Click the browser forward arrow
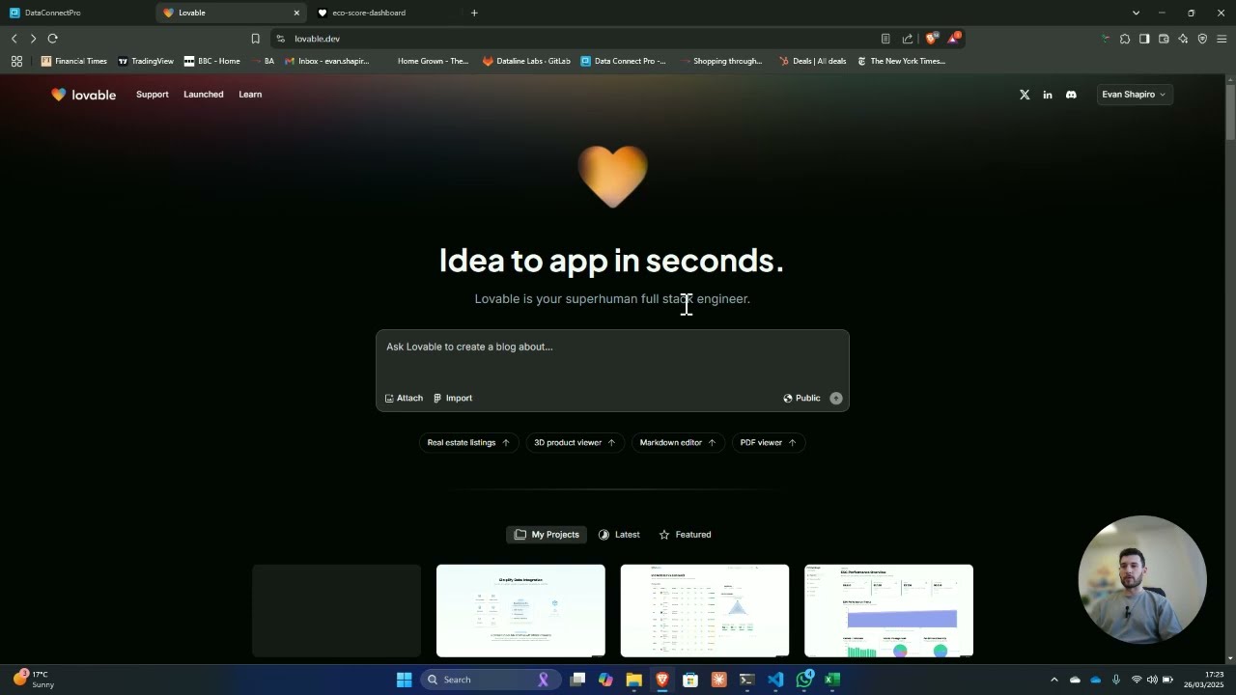The width and height of the screenshot is (1236, 695). [33, 39]
